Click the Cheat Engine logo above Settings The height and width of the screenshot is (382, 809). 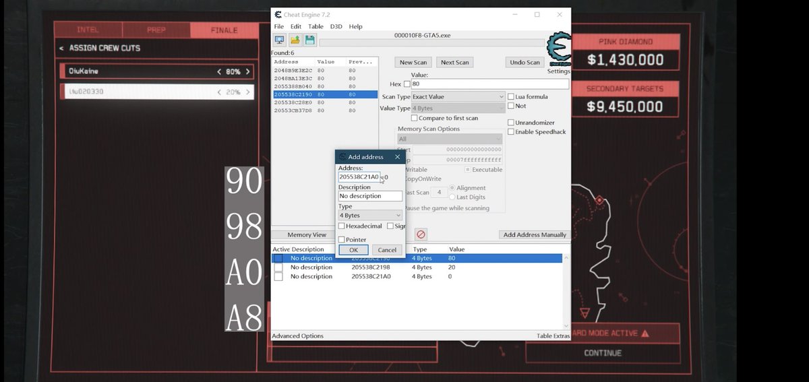(558, 50)
